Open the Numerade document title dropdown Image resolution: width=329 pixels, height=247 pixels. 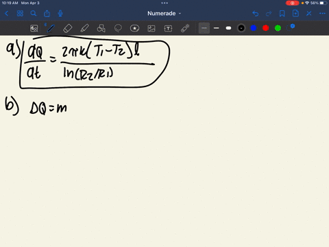[164, 14]
